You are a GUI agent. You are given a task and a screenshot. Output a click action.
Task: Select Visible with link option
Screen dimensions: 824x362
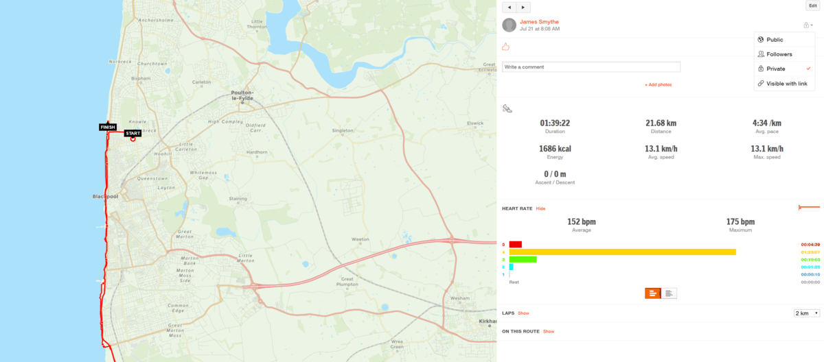(786, 84)
